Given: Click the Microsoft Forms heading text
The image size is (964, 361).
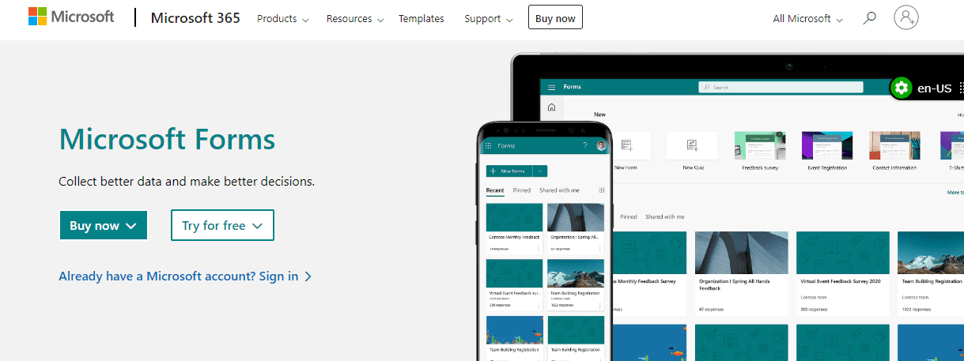Looking at the screenshot, I should [x=167, y=139].
